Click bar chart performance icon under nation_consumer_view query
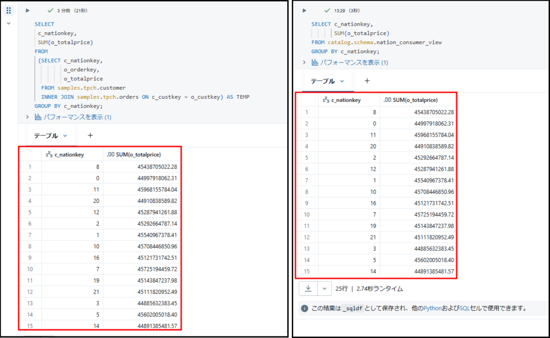The width and height of the screenshot is (550, 338). point(315,63)
